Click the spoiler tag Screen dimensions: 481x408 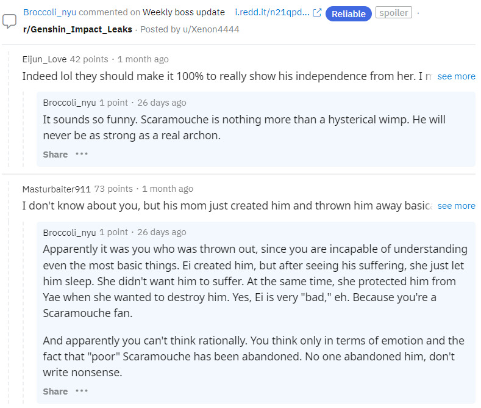coord(394,13)
